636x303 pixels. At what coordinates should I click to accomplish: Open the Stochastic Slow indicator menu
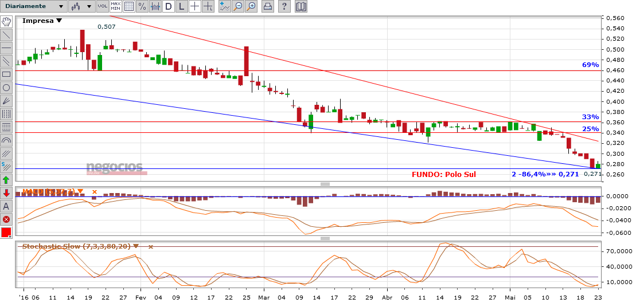(136, 246)
